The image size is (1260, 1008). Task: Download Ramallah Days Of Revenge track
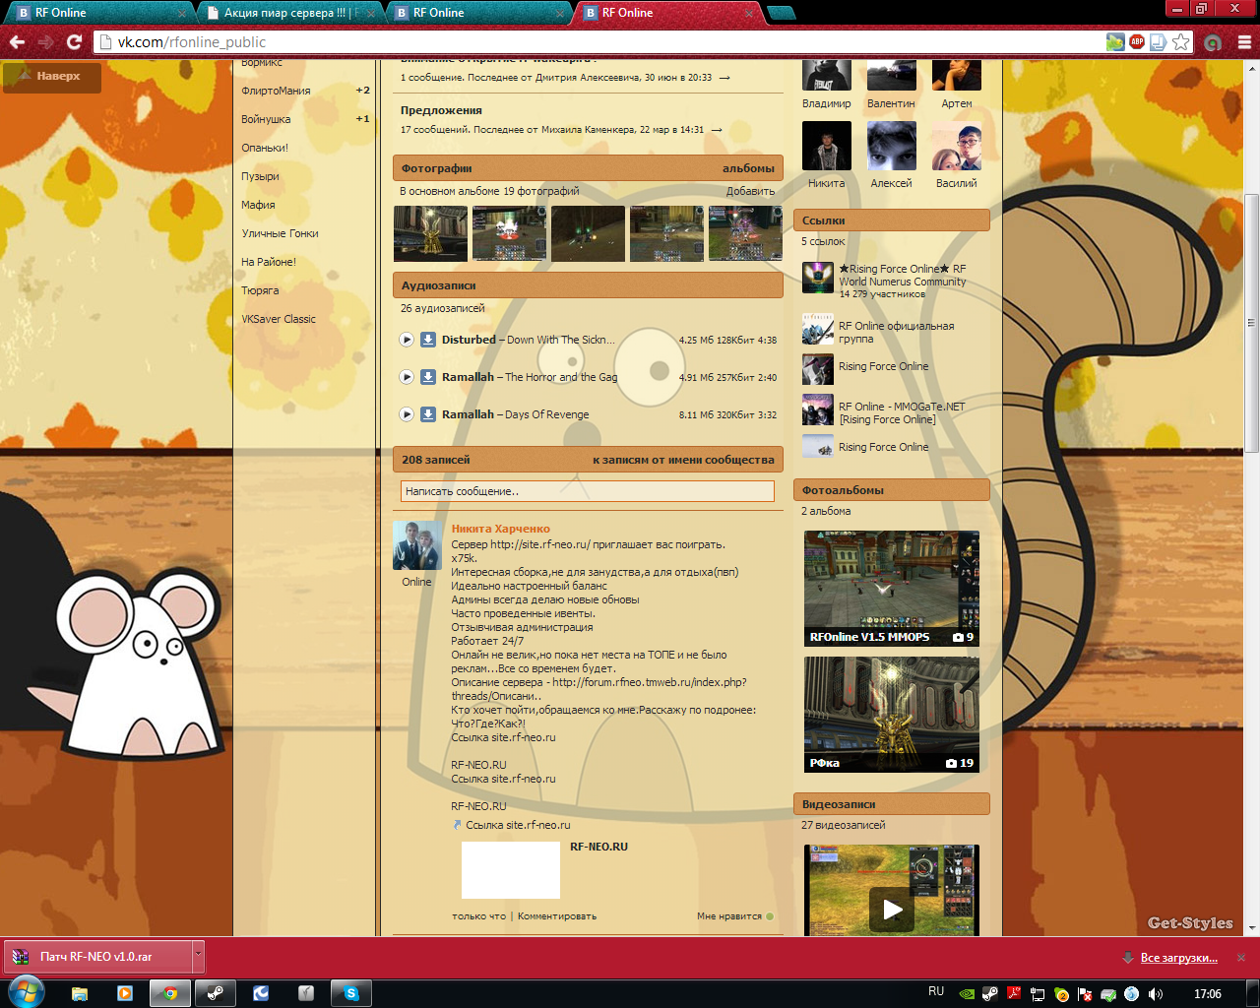tap(428, 414)
